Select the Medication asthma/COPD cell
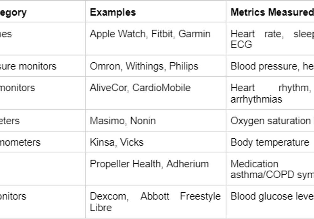The height and width of the screenshot is (219, 314). tap(270, 169)
